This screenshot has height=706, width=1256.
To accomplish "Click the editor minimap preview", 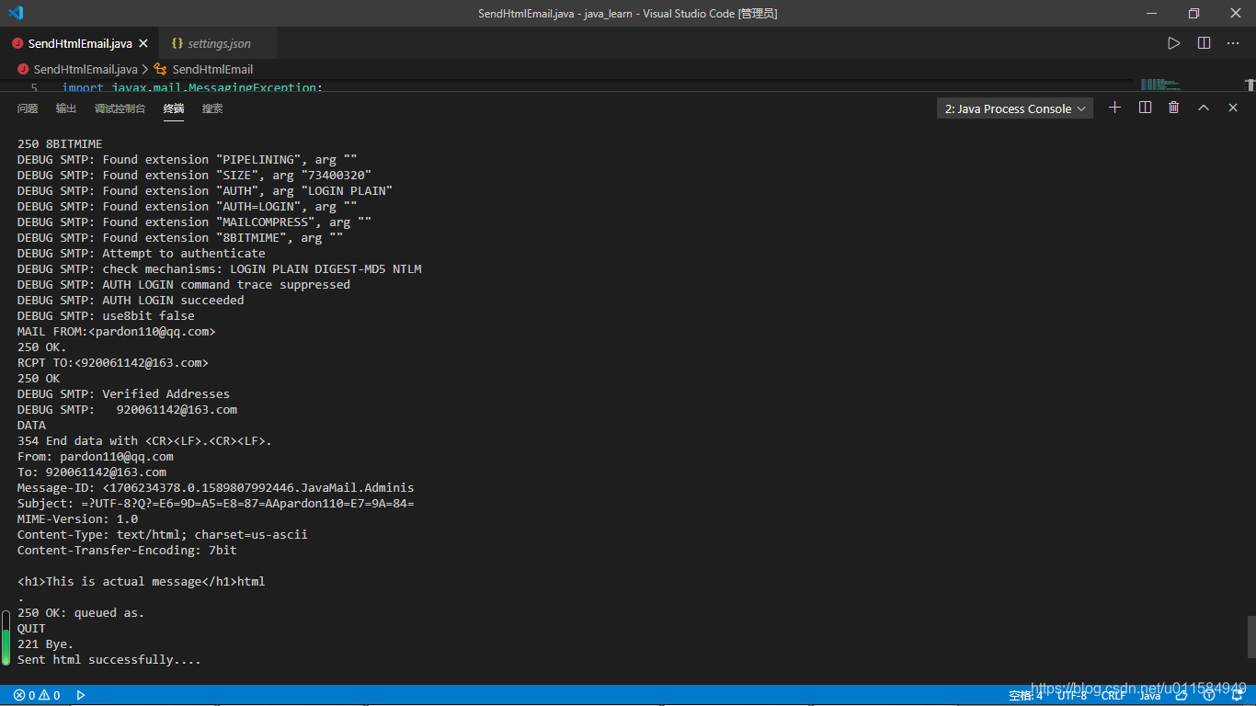I will tap(1159, 85).
